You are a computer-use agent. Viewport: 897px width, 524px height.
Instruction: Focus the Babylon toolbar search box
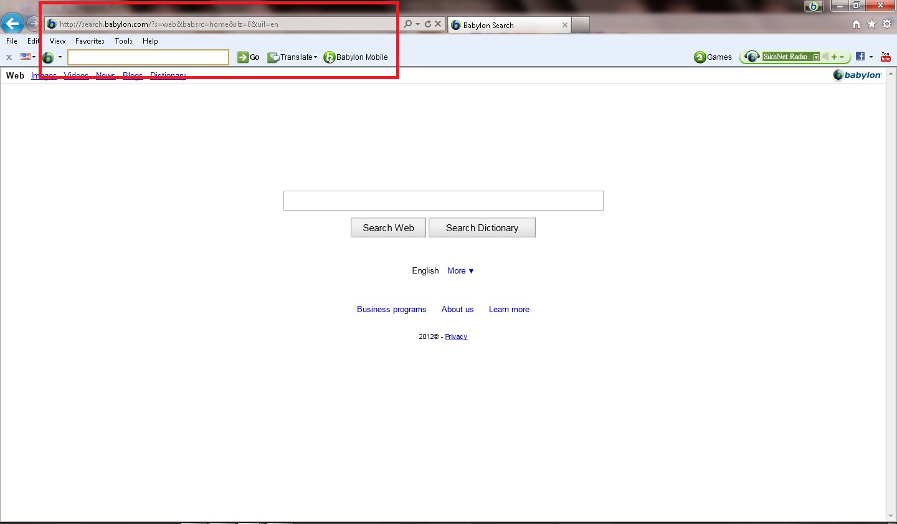click(x=148, y=57)
